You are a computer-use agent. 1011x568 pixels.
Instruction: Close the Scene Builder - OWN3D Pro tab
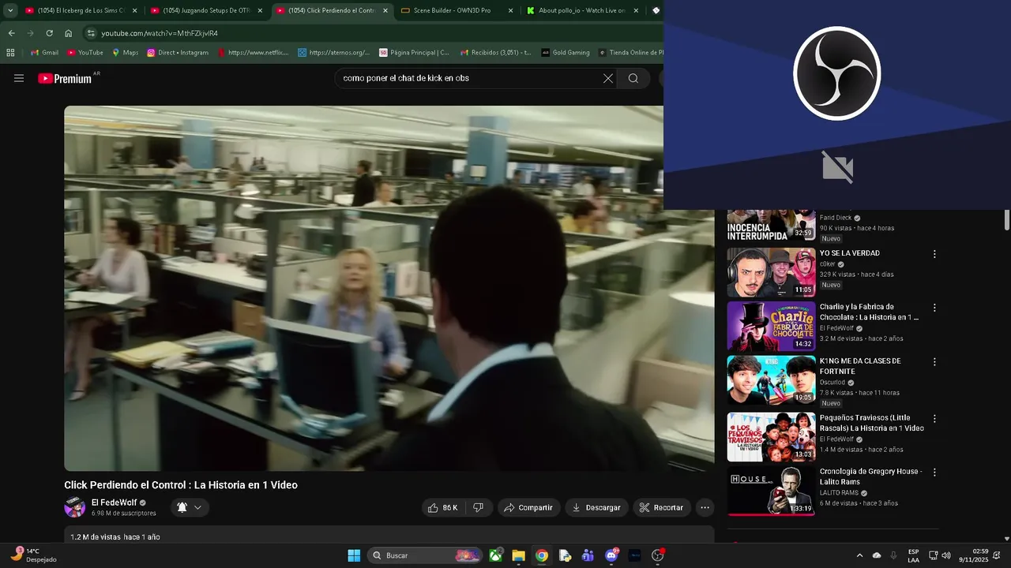coord(510,10)
